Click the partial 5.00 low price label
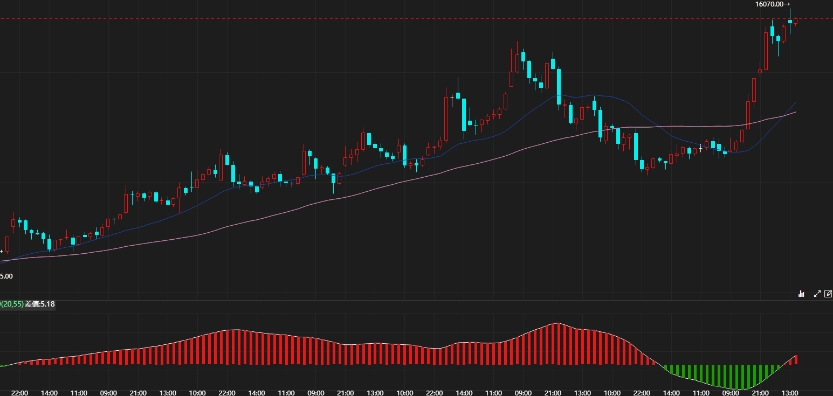The image size is (833, 396). [x=6, y=276]
